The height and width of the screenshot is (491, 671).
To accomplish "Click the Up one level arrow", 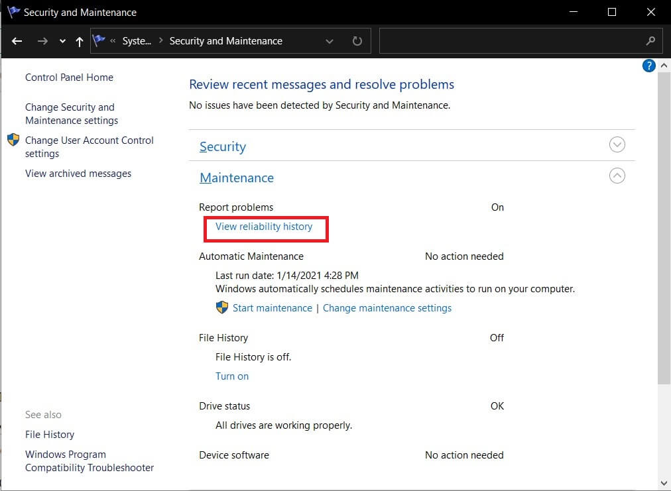I will pyautogui.click(x=80, y=41).
